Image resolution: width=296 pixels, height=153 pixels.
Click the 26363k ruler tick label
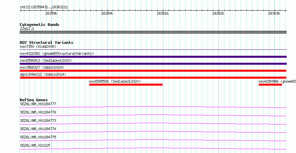(274, 13)
